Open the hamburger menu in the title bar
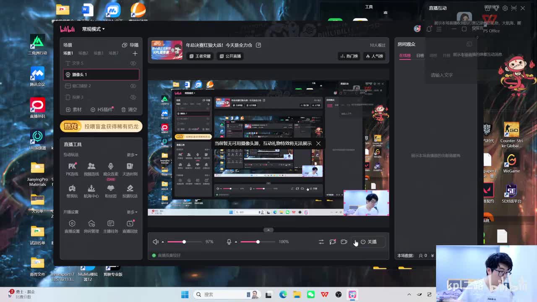This screenshot has height=302, width=537. pos(439,29)
